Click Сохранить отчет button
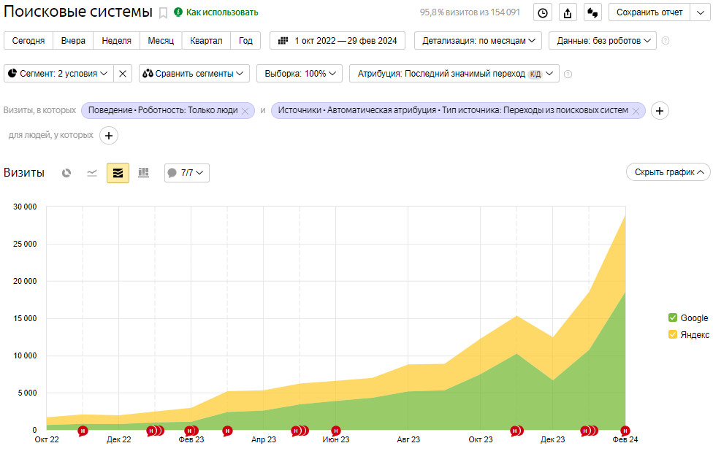 click(x=649, y=12)
